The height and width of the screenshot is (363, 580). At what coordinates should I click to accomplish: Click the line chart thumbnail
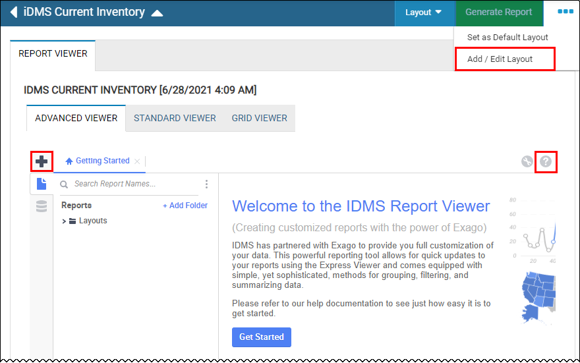click(533, 231)
